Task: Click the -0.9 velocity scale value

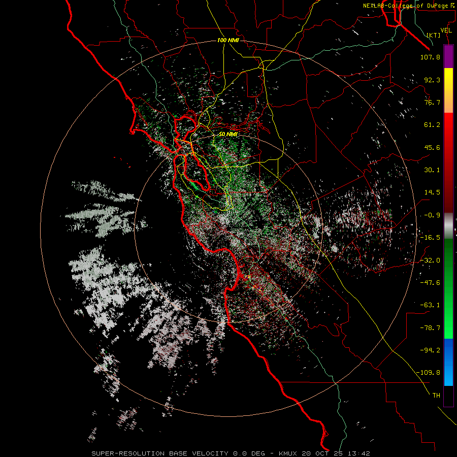Action: point(432,215)
